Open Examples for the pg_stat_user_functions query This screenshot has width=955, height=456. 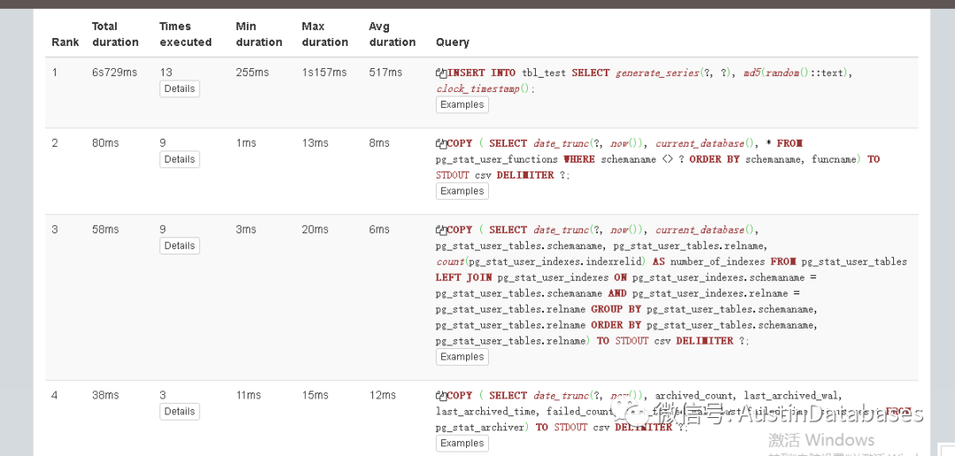[462, 192]
